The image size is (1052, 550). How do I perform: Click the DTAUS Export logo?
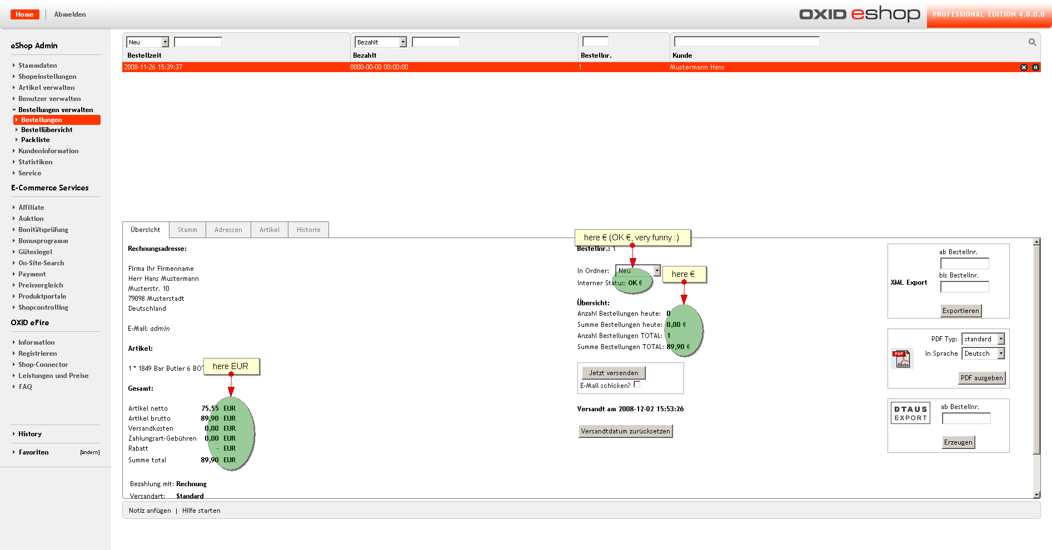tap(910, 413)
